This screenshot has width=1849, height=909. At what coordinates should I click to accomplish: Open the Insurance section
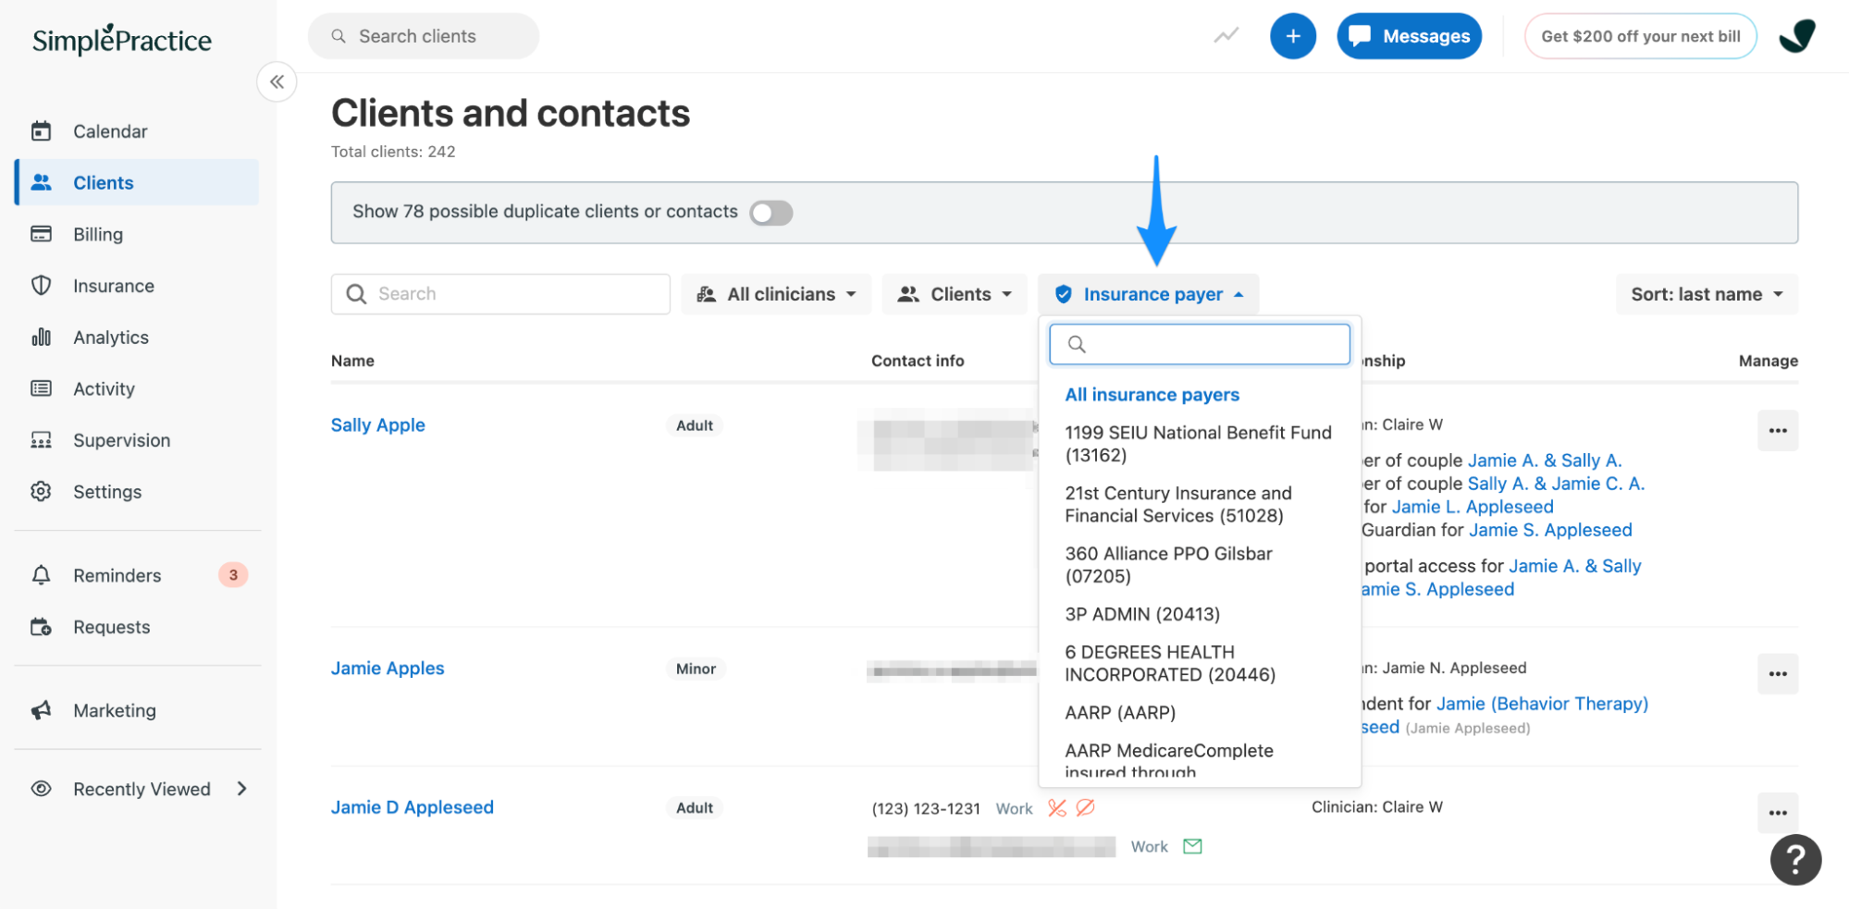point(42,286)
